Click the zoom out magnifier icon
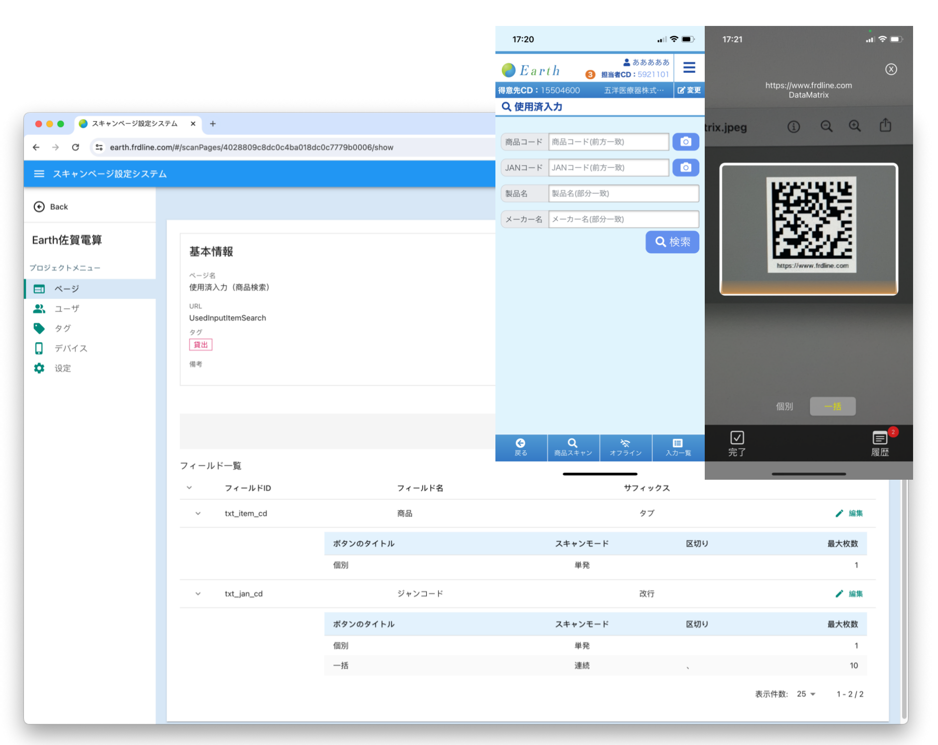938x745 pixels. tap(826, 126)
